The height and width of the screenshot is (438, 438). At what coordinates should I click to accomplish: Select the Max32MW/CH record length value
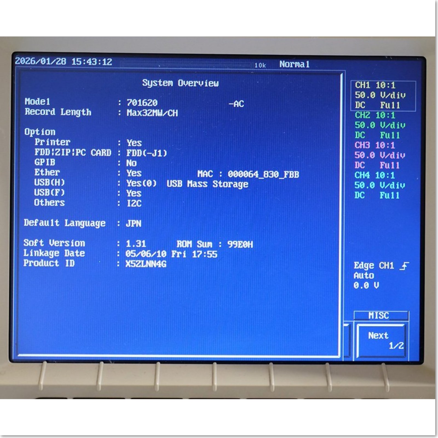tap(152, 113)
